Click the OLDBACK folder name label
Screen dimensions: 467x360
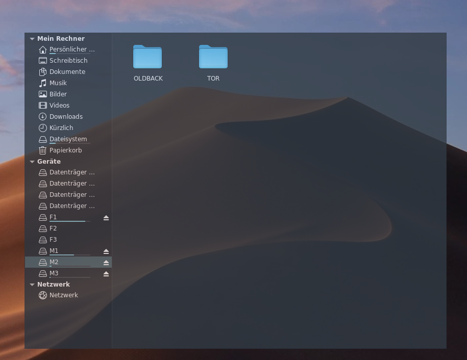coord(148,78)
